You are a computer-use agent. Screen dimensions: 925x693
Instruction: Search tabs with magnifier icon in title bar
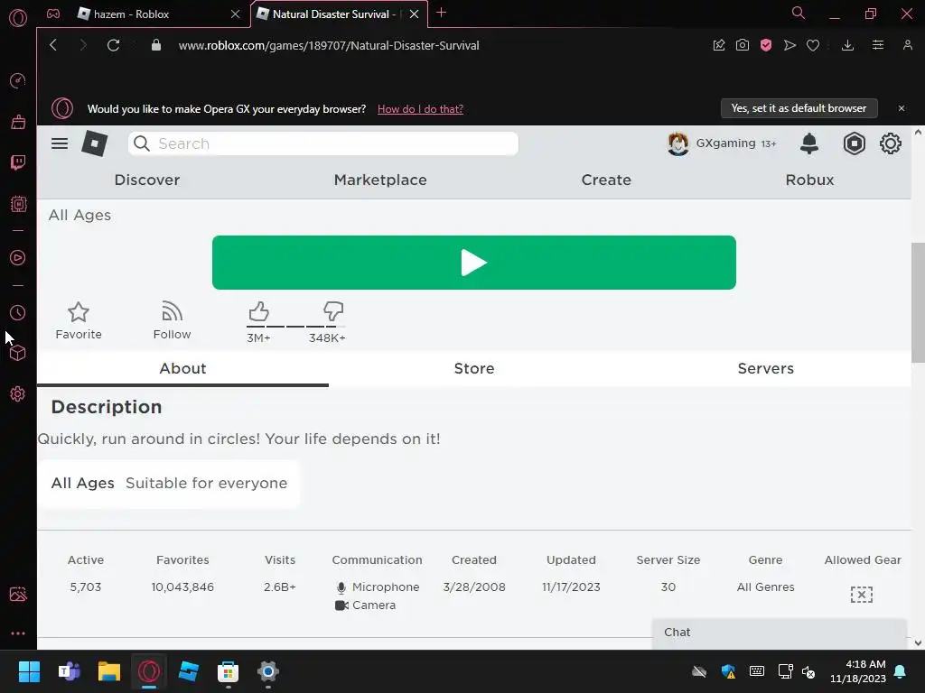pos(799,13)
